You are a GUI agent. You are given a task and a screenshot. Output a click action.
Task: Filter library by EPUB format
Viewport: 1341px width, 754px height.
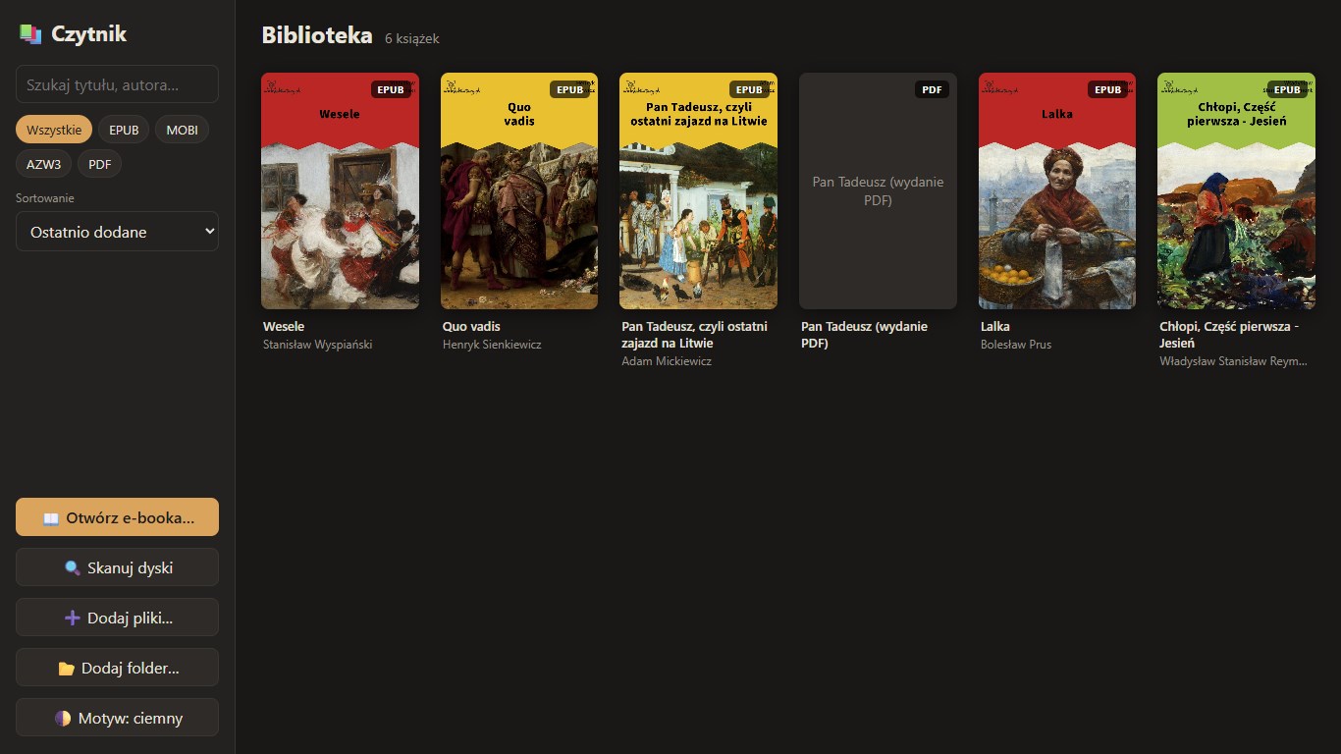click(124, 130)
